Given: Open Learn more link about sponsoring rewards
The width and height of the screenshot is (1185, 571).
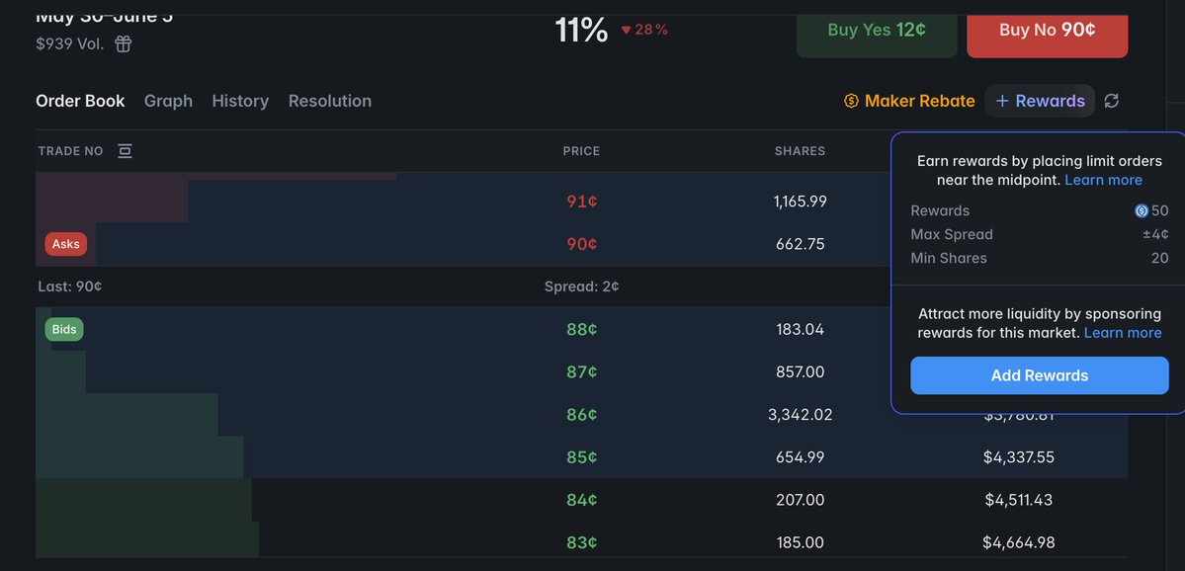Looking at the screenshot, I should [x=1123, y=333].
